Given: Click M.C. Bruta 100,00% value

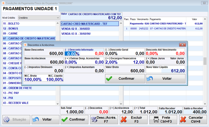Looking at the screenshot, I should click(33, 80).
